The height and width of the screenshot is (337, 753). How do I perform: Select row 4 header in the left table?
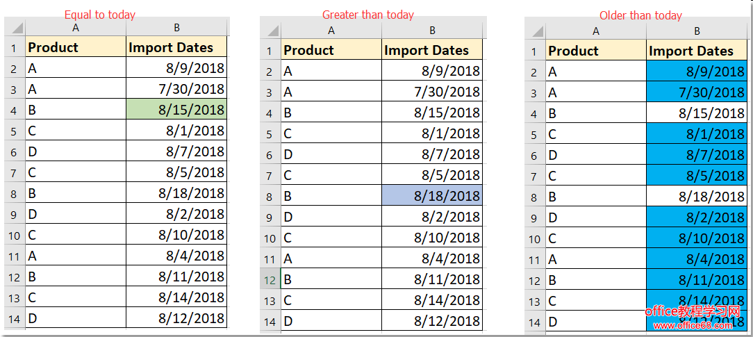click(x=15, y=110)
